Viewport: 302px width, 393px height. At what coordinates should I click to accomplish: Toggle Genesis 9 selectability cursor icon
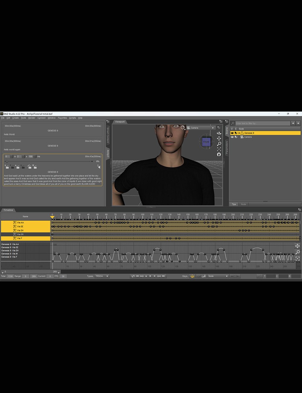pyautogui.click(x=236, y=133)
